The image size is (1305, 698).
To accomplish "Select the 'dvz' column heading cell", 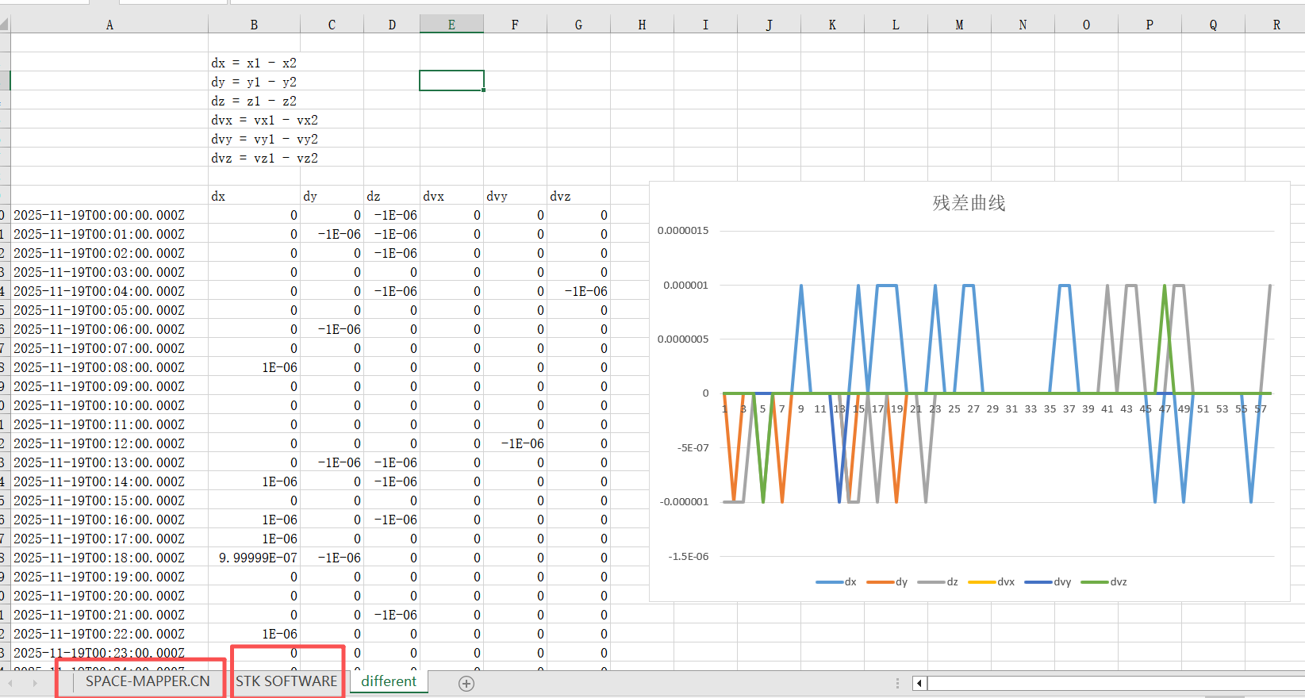I will pos(578,196).
